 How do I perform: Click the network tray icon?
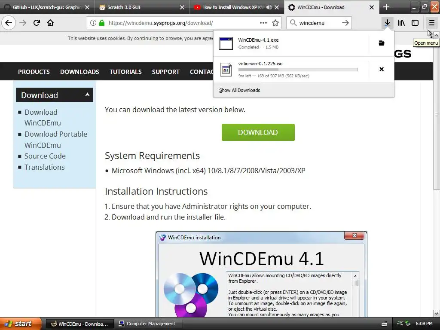pyautogui.click(x=400, y=324)
